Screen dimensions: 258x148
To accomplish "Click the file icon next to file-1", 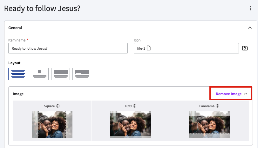I will 148,48.
